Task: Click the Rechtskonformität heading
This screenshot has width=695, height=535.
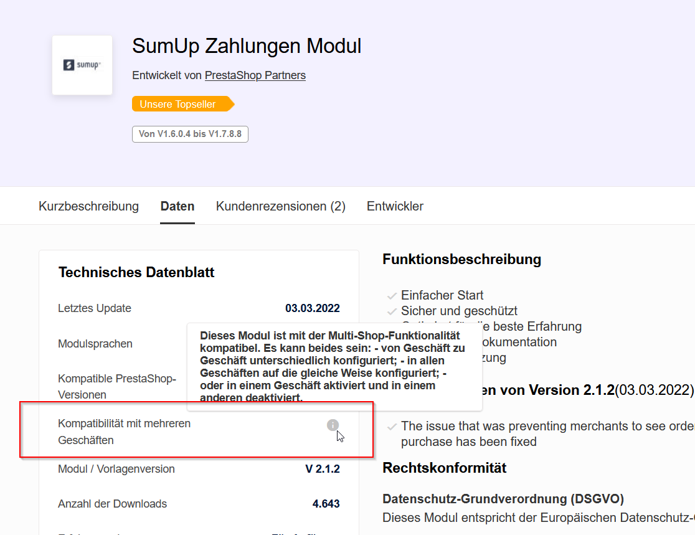Action: coord(445,468)
